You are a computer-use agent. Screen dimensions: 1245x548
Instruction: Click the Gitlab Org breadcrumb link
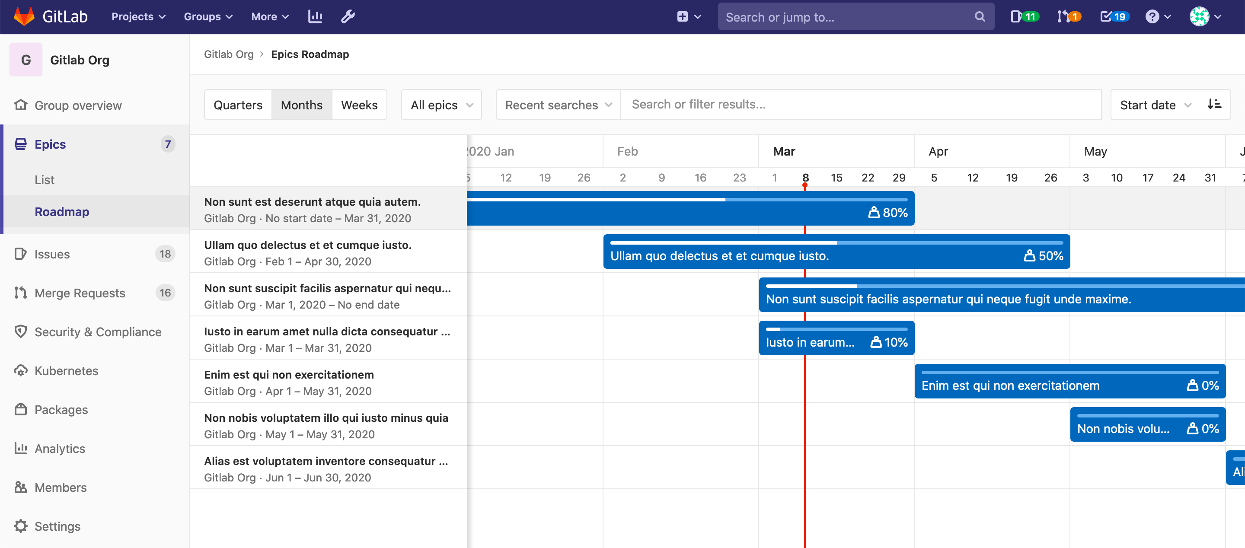(229, 54)
